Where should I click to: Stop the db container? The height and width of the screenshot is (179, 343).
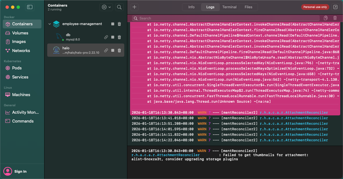(x=113, y=37)
